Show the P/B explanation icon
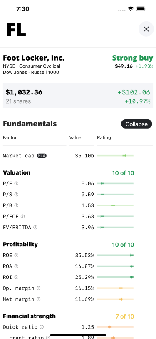This screenshot has width=156, height=339. (16, 205)
